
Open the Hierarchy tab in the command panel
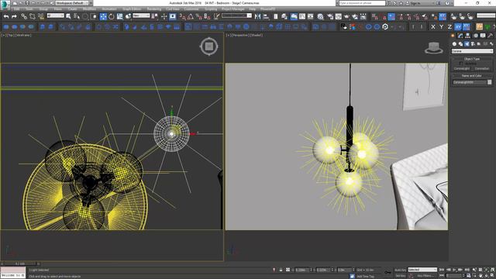coord(467,36)
